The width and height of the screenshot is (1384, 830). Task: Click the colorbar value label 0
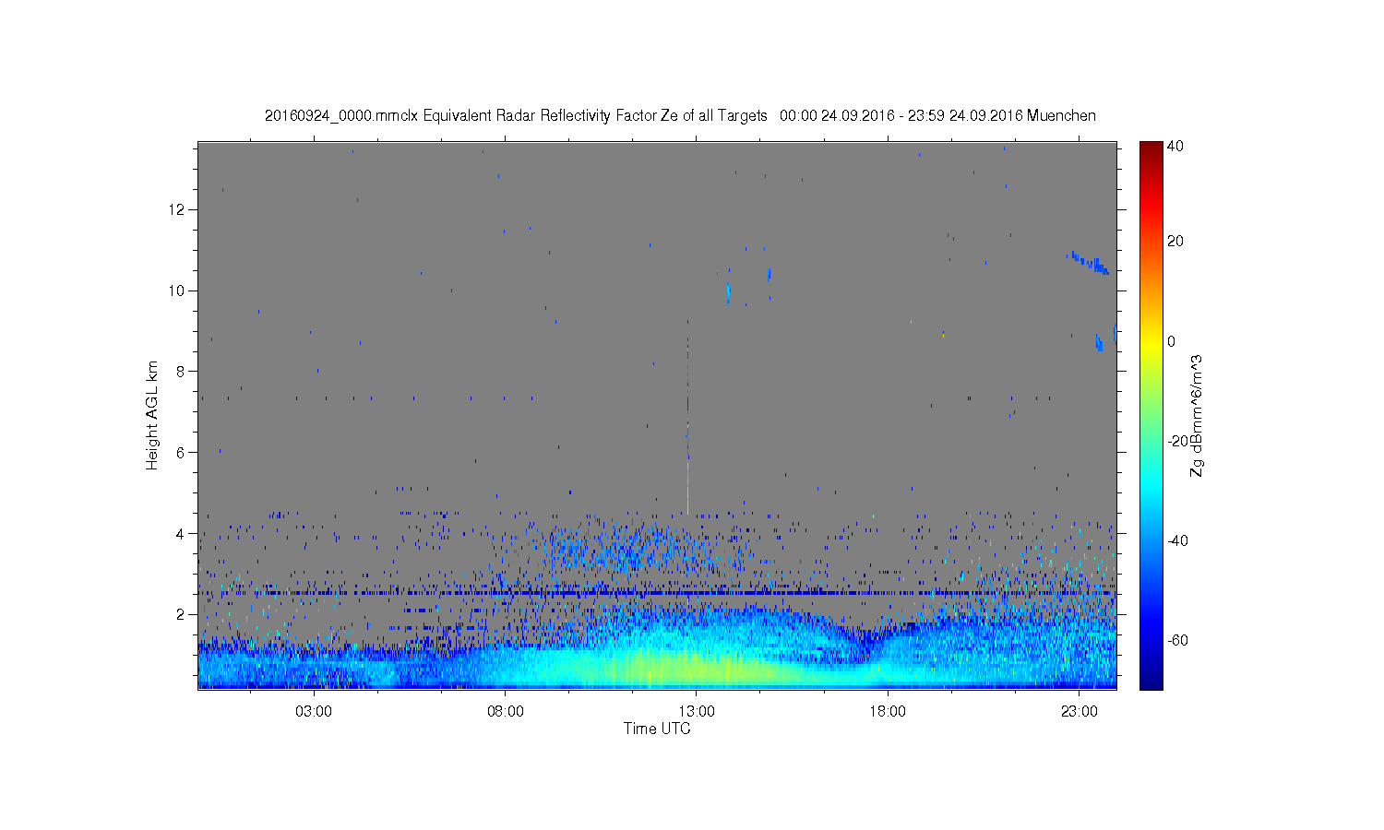(1172, 341)
